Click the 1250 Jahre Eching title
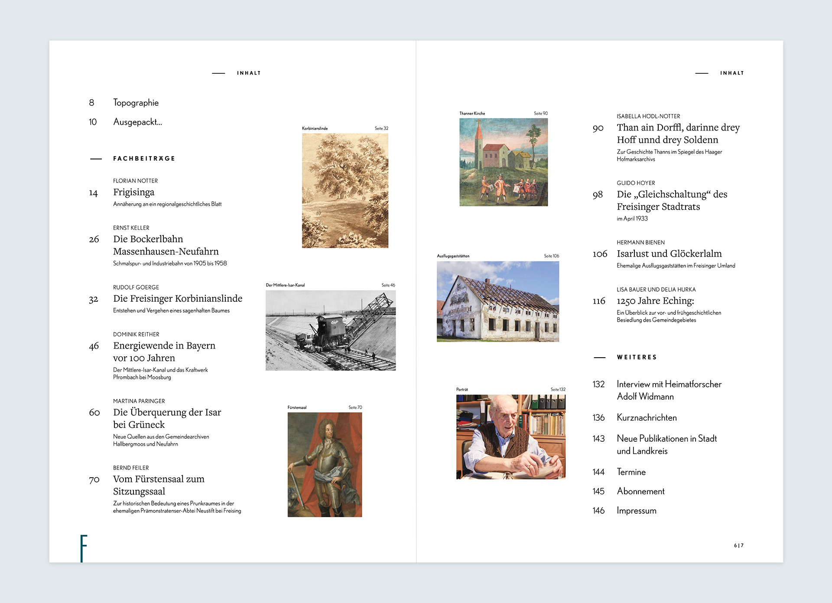 [655, 301]
